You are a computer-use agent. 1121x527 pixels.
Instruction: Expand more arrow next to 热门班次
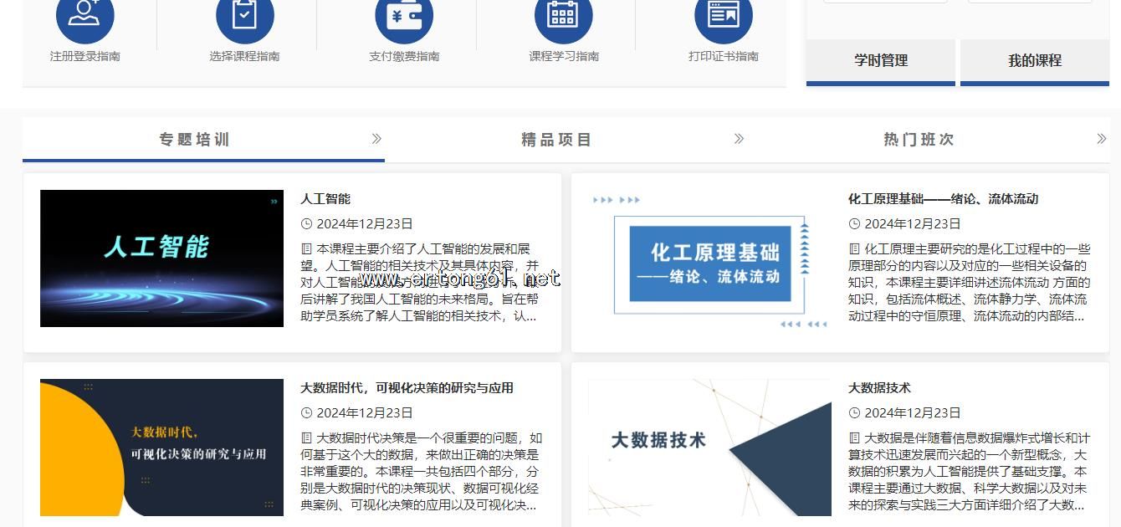point(1101,139)
